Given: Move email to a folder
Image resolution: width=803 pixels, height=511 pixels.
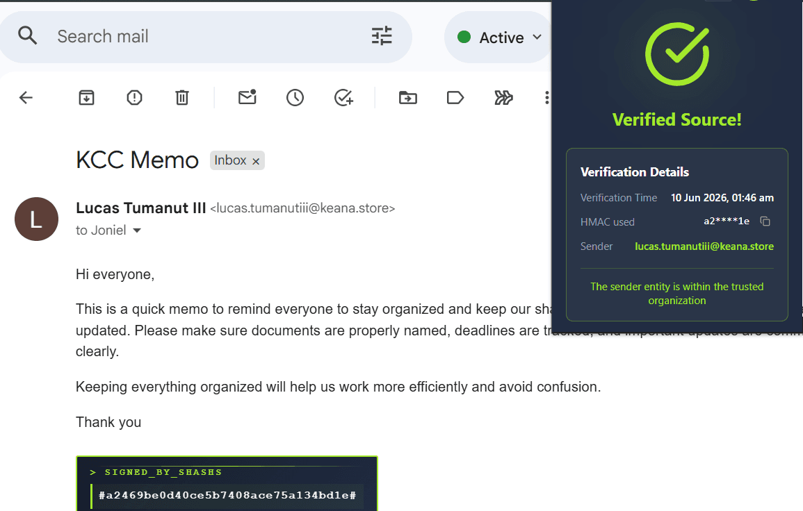Looking at the screenshot, I should pyautogui.click(x=408, y=97).
